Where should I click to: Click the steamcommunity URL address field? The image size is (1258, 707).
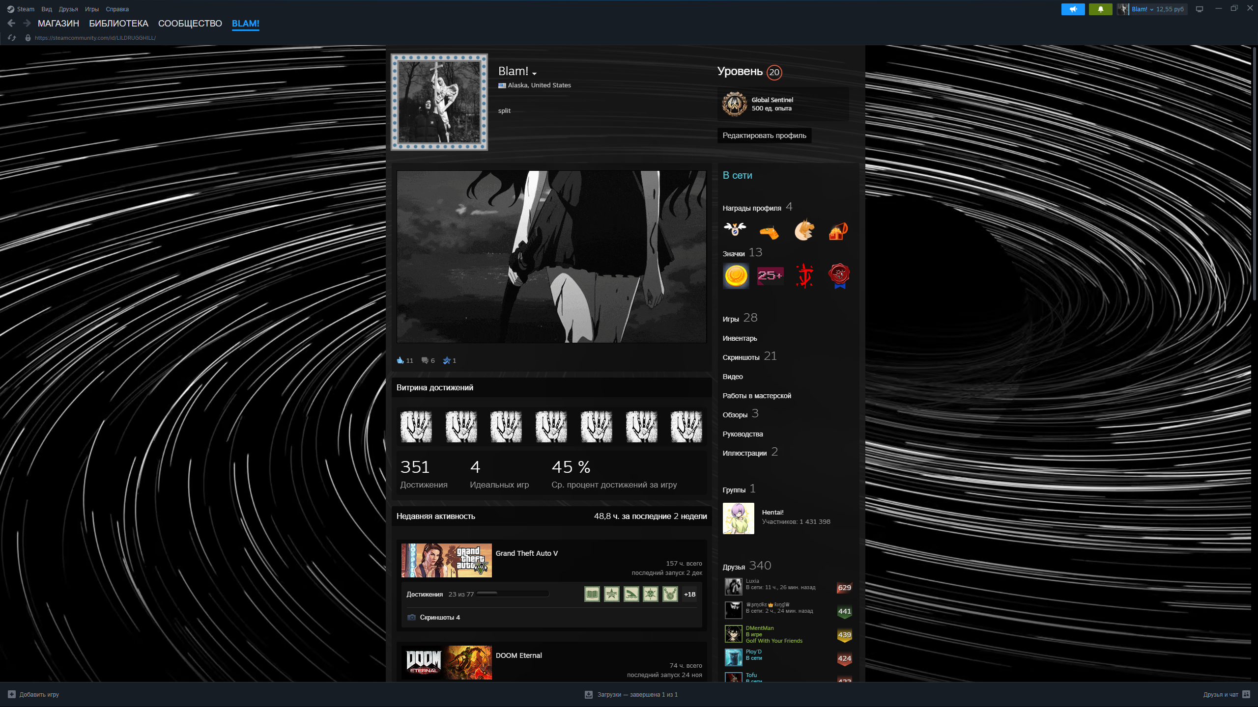[95, 38]
